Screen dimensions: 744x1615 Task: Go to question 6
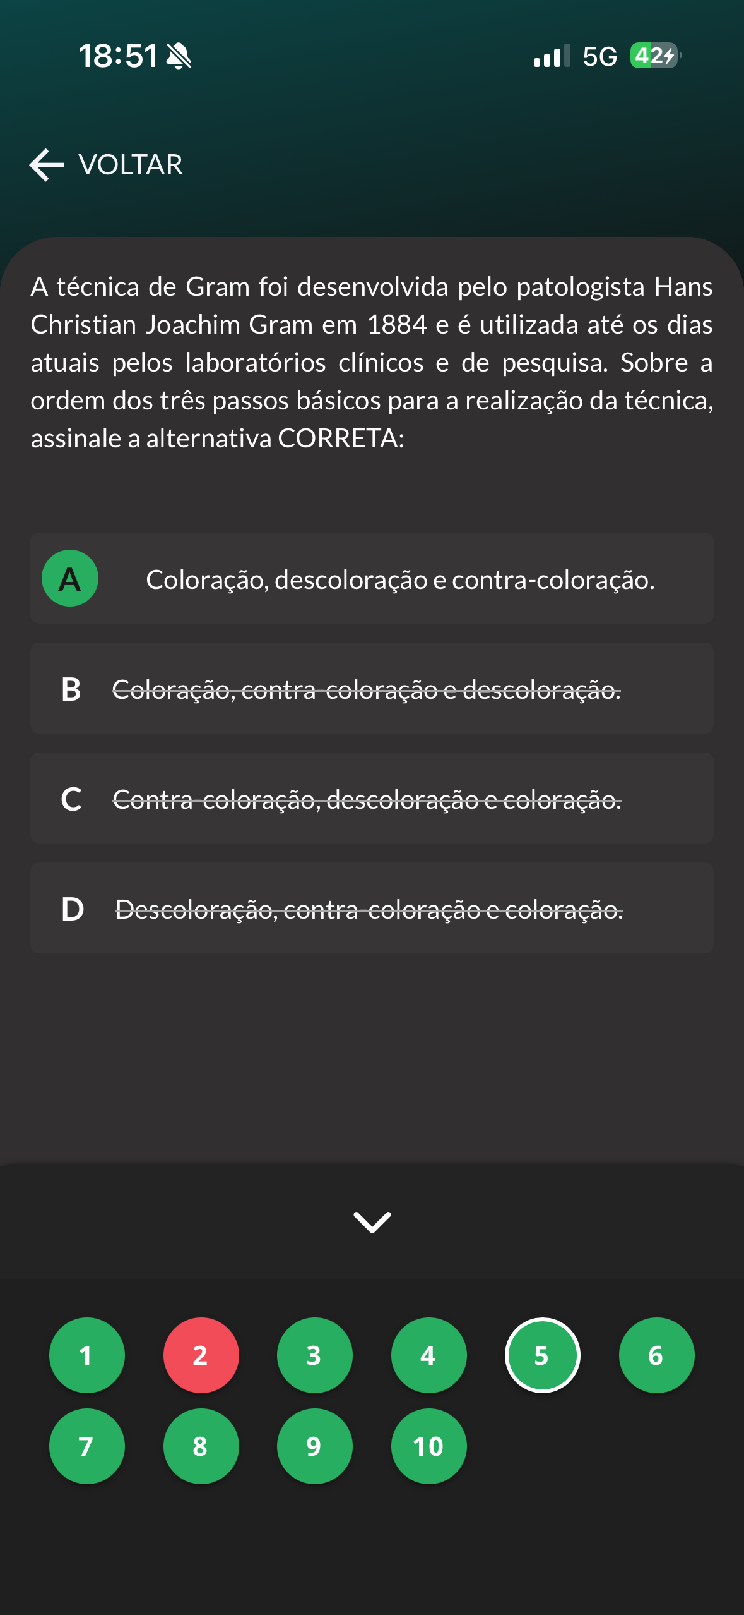coord(656,1355)
